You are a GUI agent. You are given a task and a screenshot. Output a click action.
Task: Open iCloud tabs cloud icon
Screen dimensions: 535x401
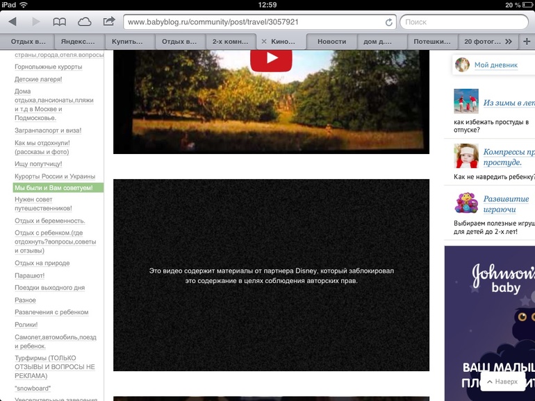pos(84,22)
